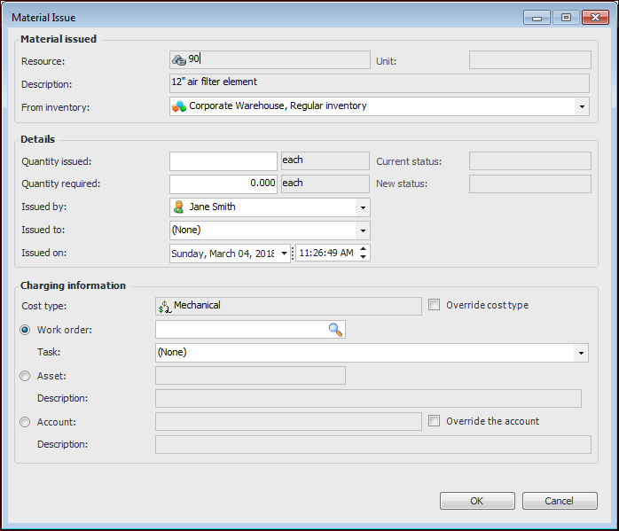
Task: Close the Material Issue dialog
Action: pyautogui.click(x=595, y=18)
